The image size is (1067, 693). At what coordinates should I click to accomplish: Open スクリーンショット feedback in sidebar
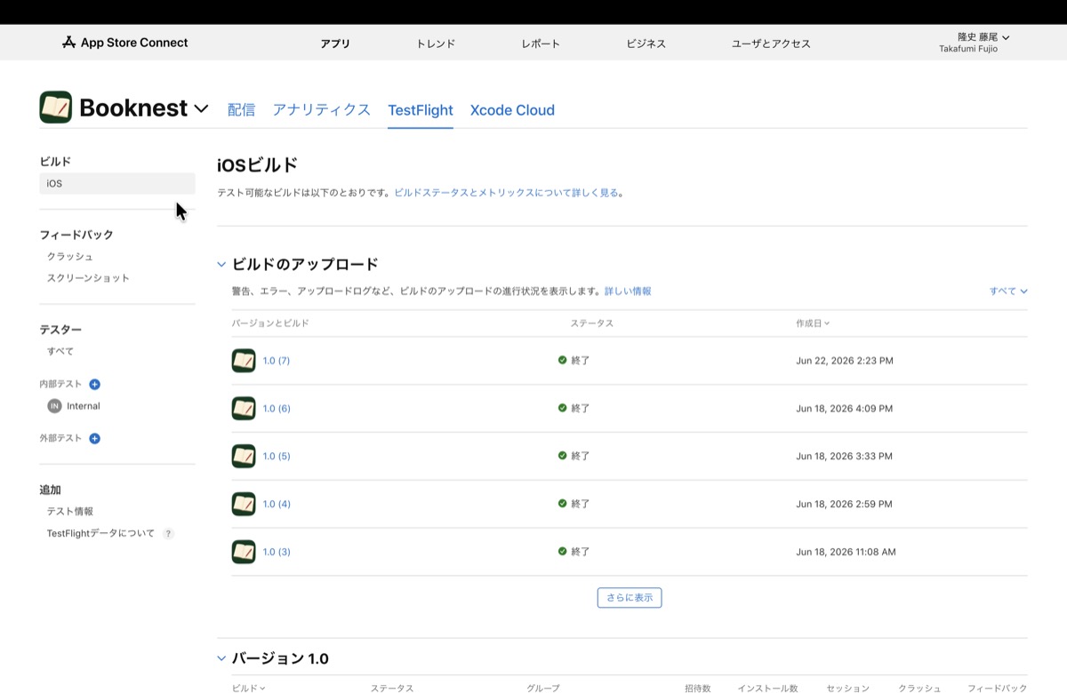[x=88, y=278]
